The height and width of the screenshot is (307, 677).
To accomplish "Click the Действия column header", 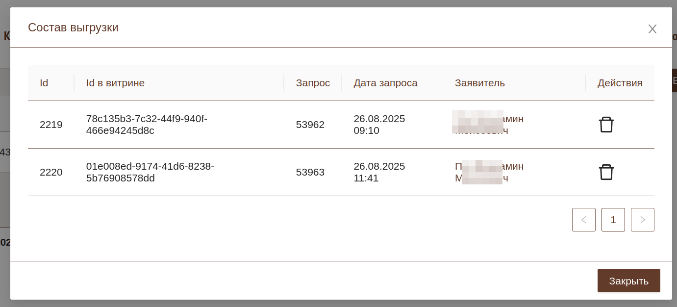I will click(x=620, y=83).
